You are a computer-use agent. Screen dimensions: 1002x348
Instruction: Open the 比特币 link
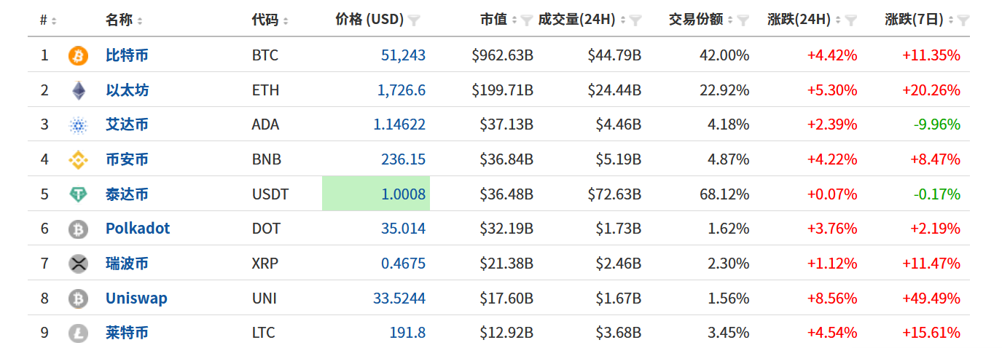click(x=127, y=55)
